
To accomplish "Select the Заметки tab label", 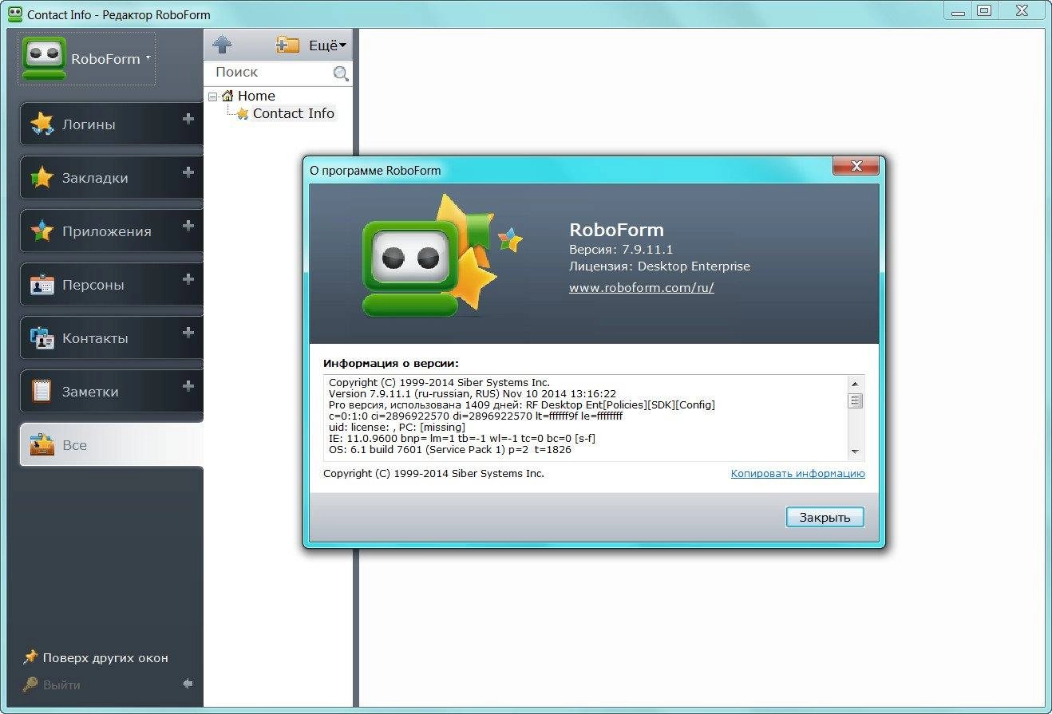I will click(x=90, y=392).
